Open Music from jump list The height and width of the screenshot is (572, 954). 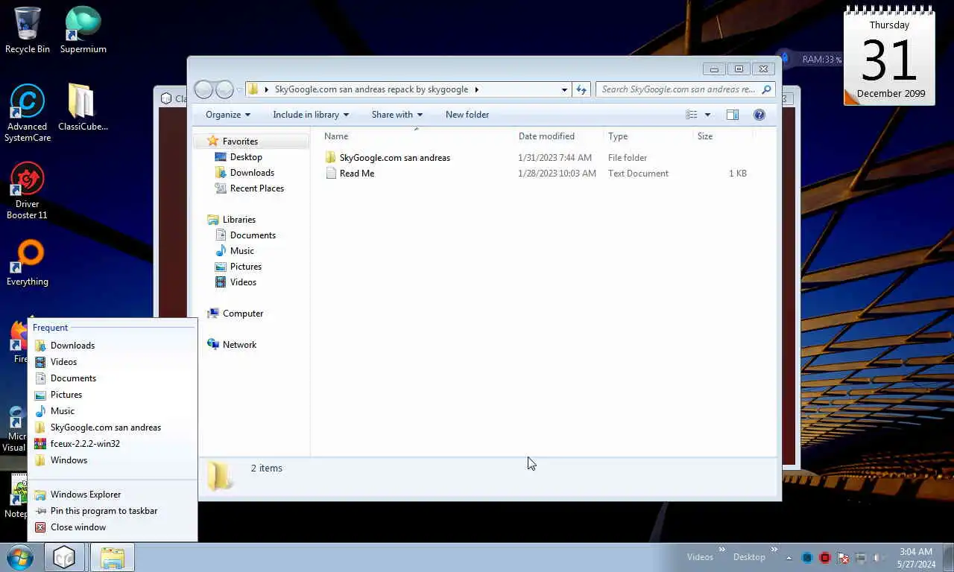click(x=113, y=411)
